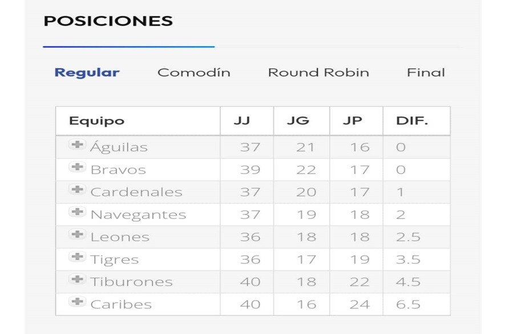The height and width of the screenshot is (334, 505).
Task: Click the JP column header
Action: tap(353, 121)
